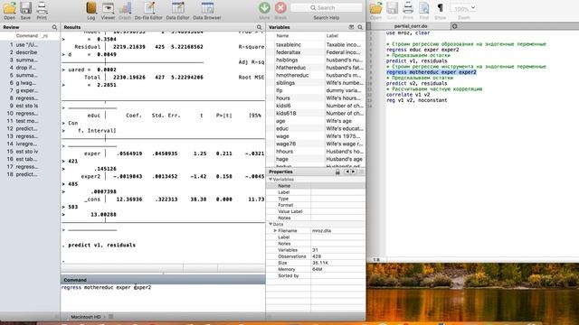579x325 pixels.
Task: Open the 100% Zoom dropdown
Action: 463,8
